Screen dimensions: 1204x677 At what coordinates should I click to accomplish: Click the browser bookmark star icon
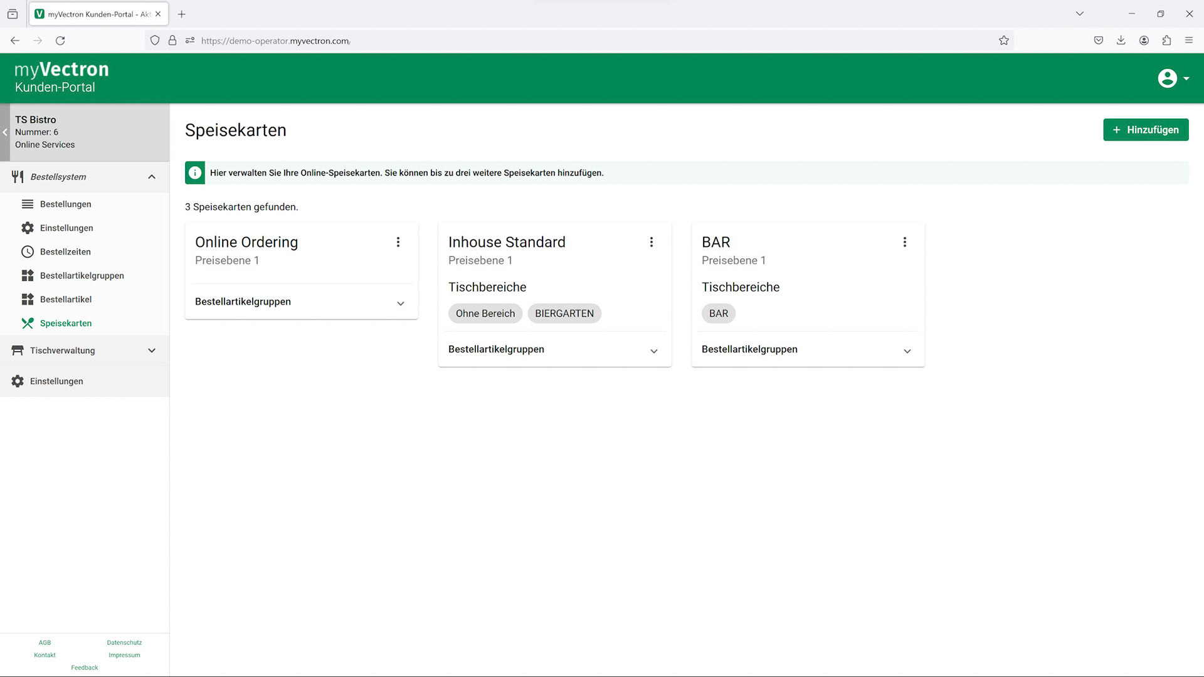point(1003,41)
